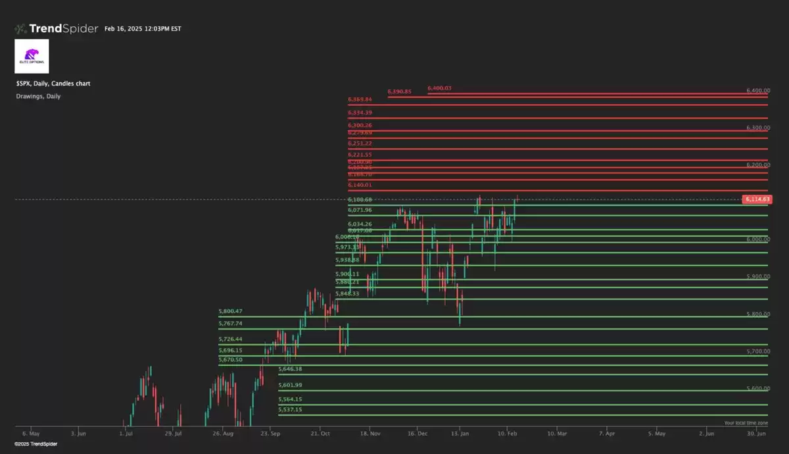Select the 5,880.21 support level label
The height and width of the screenshot is (454, 789).
[347, 282]
